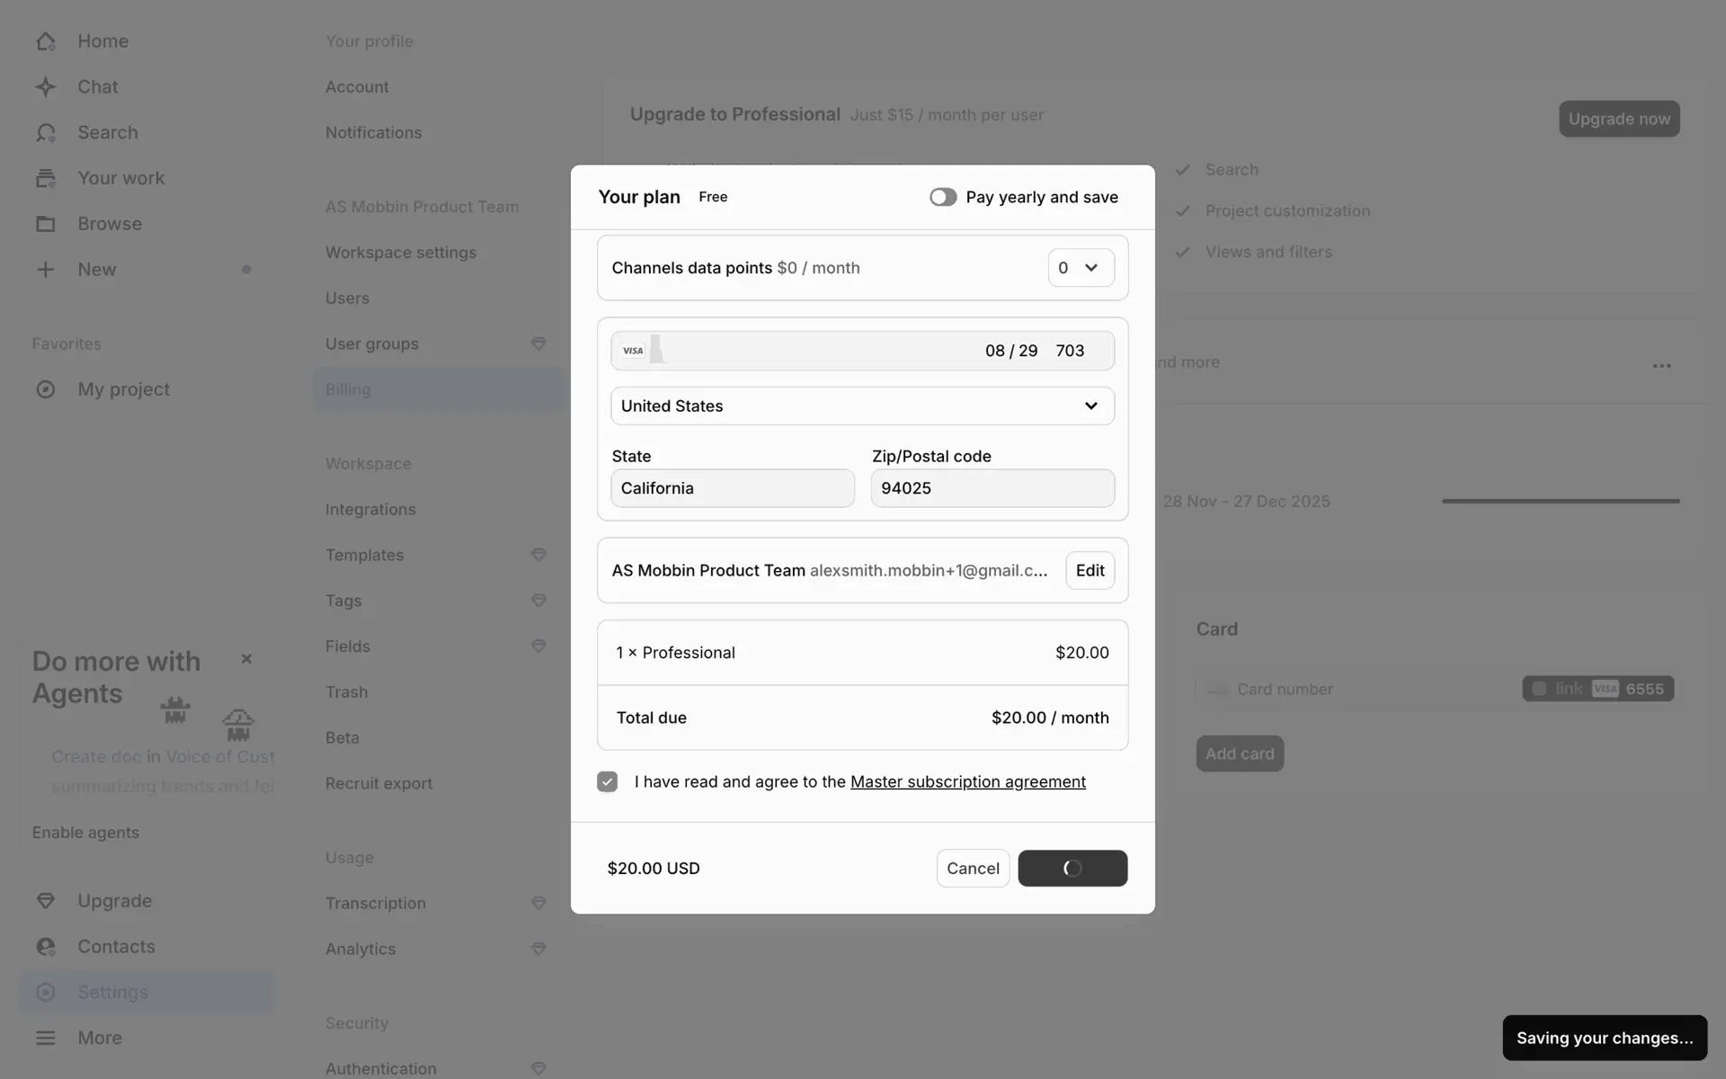Click the Zip/Postal code field

992,488
